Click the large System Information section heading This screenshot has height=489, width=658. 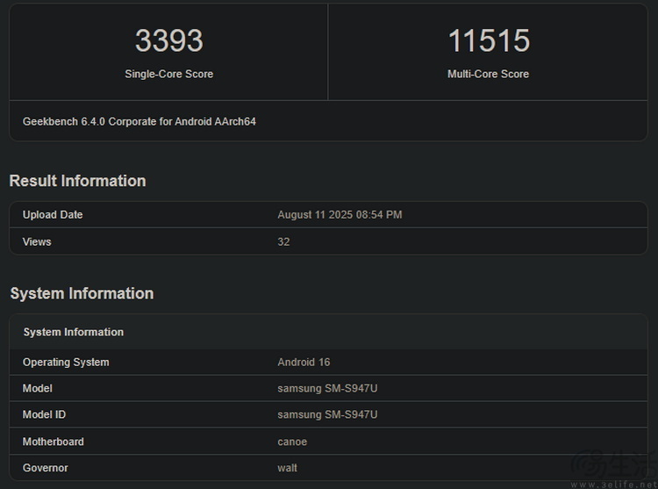[82, 293]
